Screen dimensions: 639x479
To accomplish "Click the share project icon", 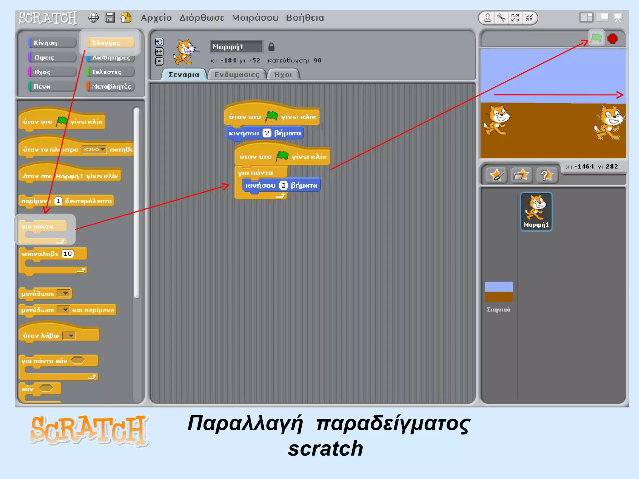I will coord(126,18).
